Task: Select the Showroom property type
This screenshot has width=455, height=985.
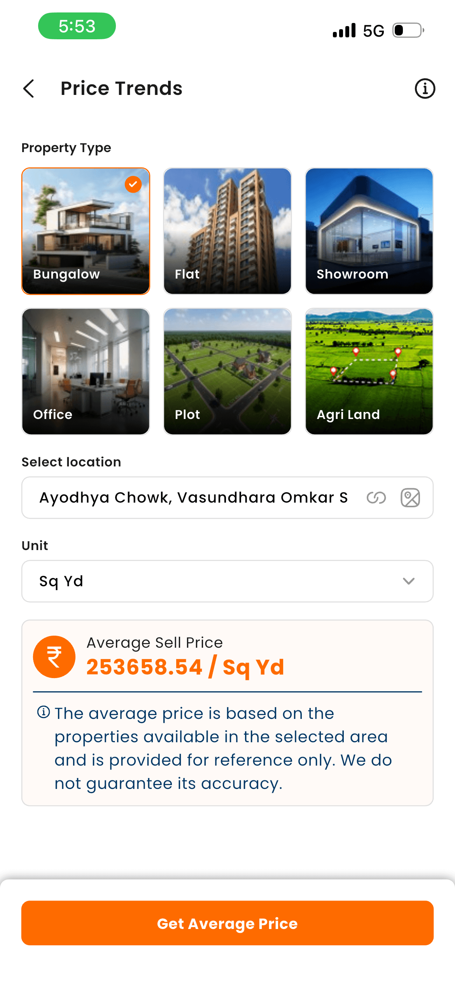Action: point(369,231)
